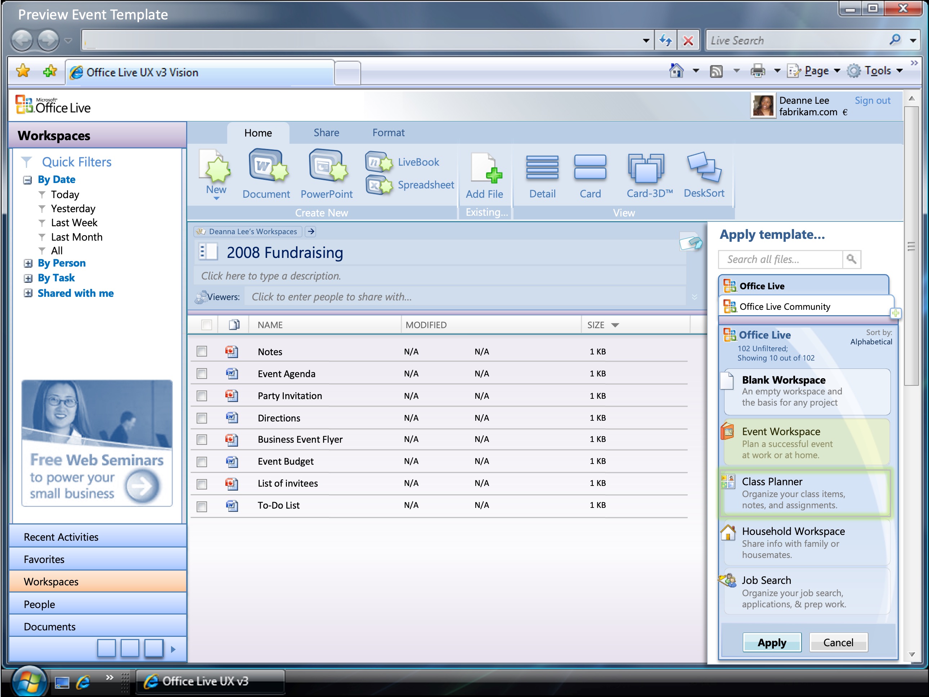This screenshot has width=929, height=697.
Task: Select the Event Workspace template
Action: [807, 442]
